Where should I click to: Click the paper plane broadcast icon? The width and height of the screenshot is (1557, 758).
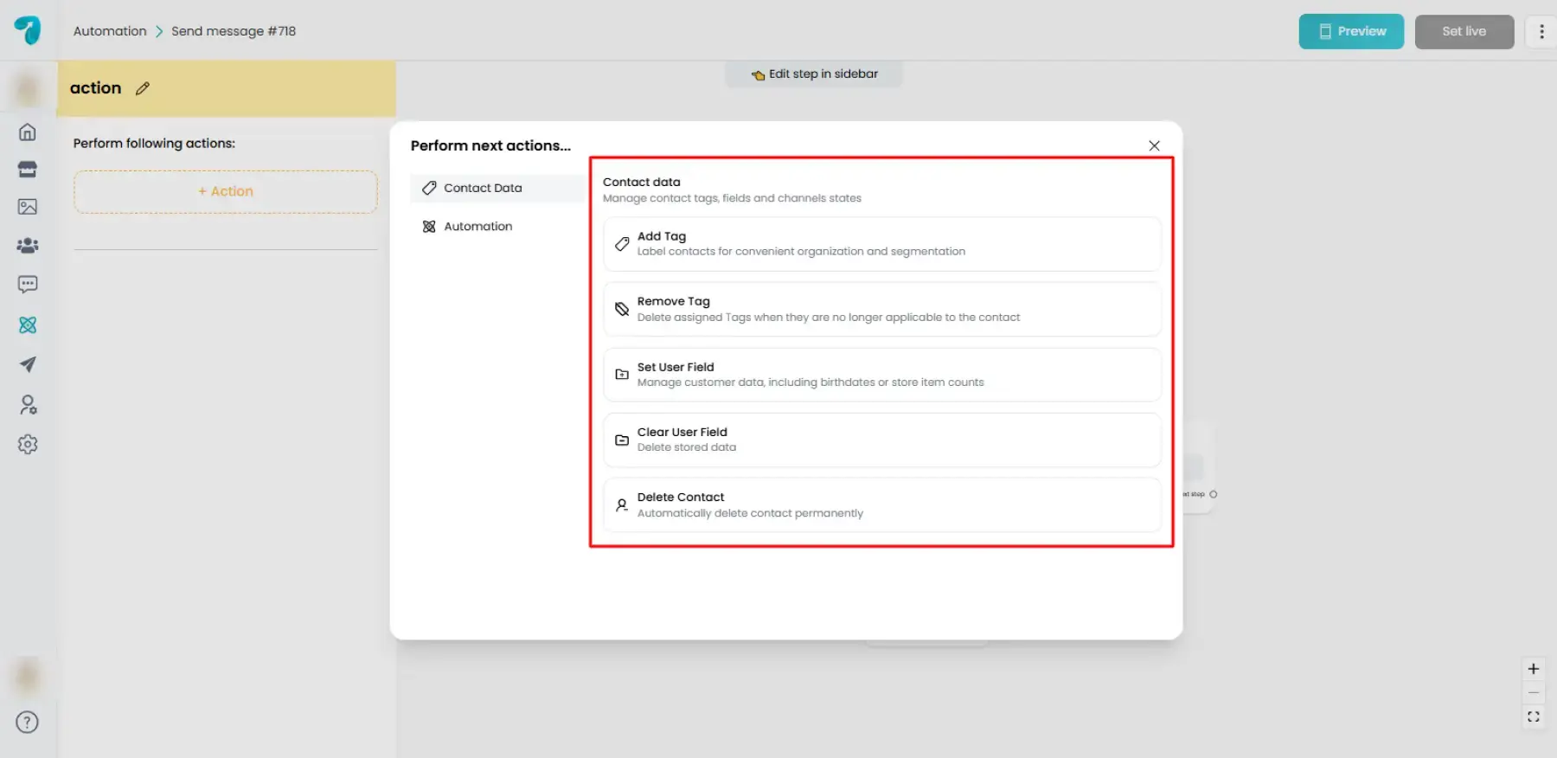pyautogui.click(x=28, y=364)
